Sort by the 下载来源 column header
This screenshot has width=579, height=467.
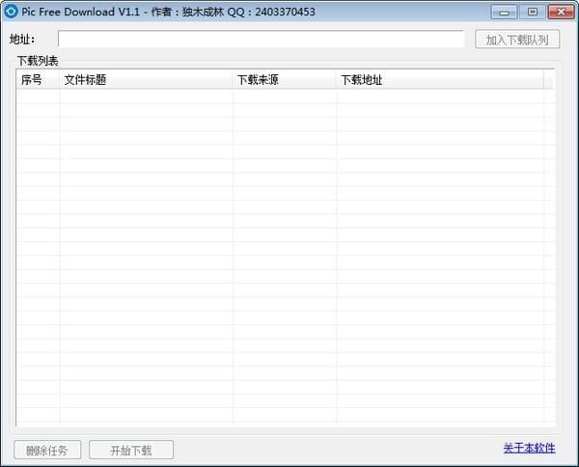285,80
